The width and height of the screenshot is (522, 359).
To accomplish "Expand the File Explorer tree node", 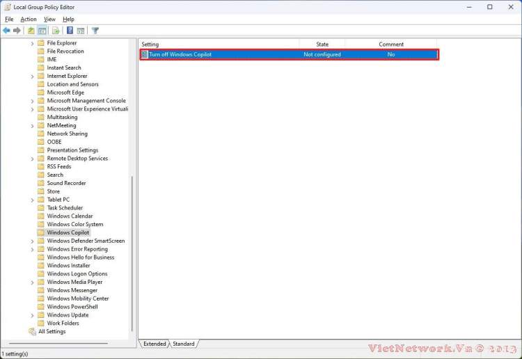I will pos(33,43).
